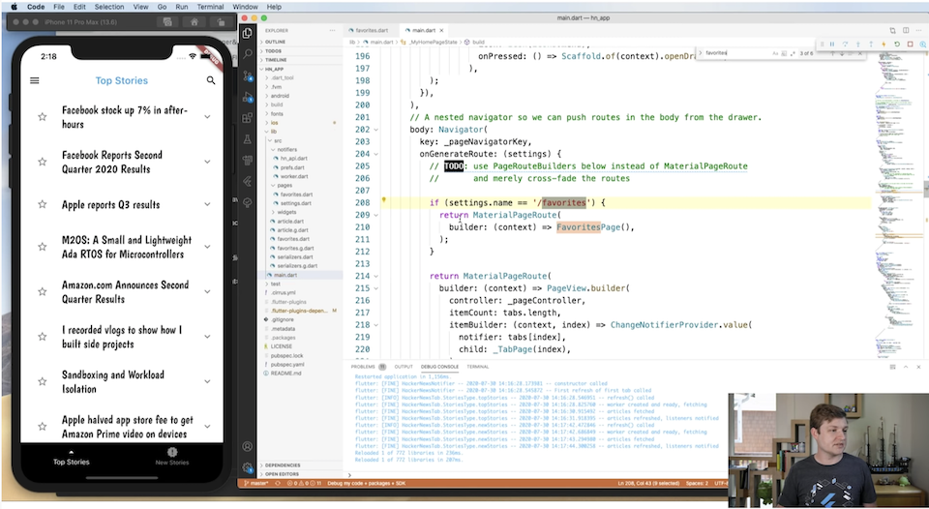Open Explorer more actions ellipsis
This screenshot has width=929, height=509.
[x=334, y=30]
